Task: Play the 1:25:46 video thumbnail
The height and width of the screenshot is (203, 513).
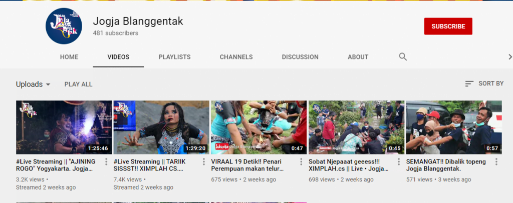Action: (x=64, y=127)
